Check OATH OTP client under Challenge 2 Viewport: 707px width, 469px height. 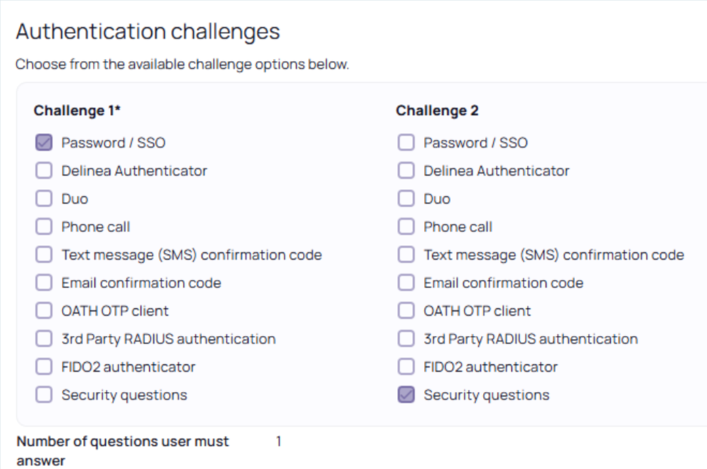pos(406,311)
